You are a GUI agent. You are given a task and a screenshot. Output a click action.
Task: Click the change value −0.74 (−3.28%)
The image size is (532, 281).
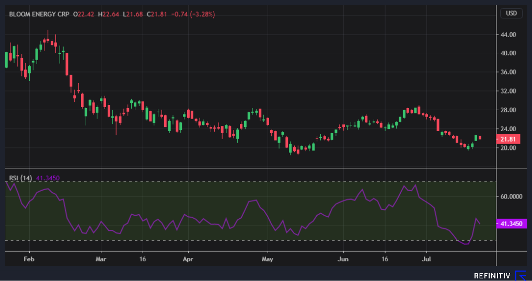193,14
